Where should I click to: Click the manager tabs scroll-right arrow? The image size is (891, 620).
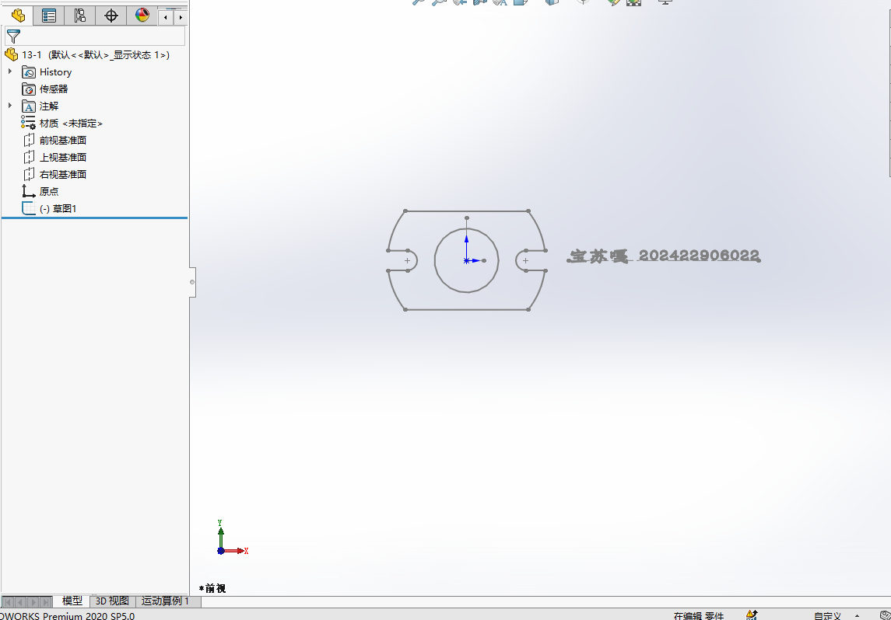181,18
